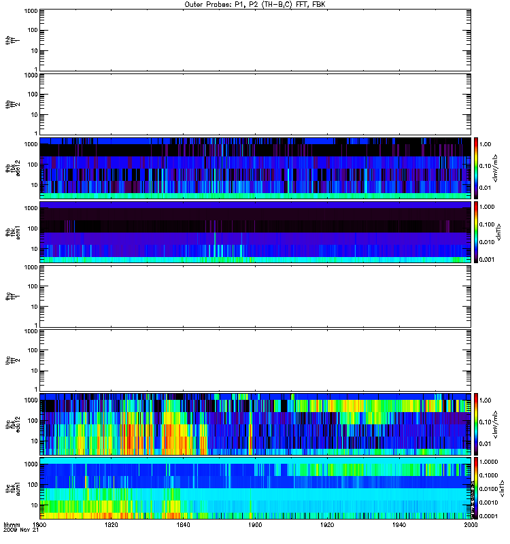
Task: Click the 1900 time axis label
Action: tap(255, 524)
